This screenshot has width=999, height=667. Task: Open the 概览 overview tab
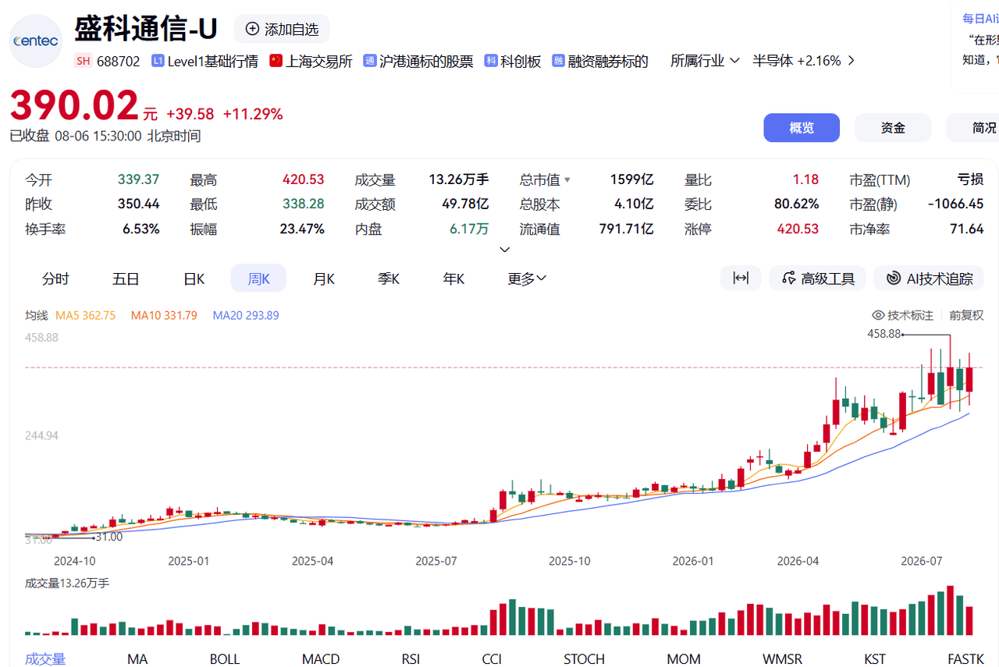(802, 128)
